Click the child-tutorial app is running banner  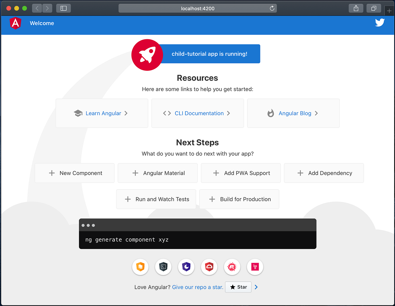(209, 54)
